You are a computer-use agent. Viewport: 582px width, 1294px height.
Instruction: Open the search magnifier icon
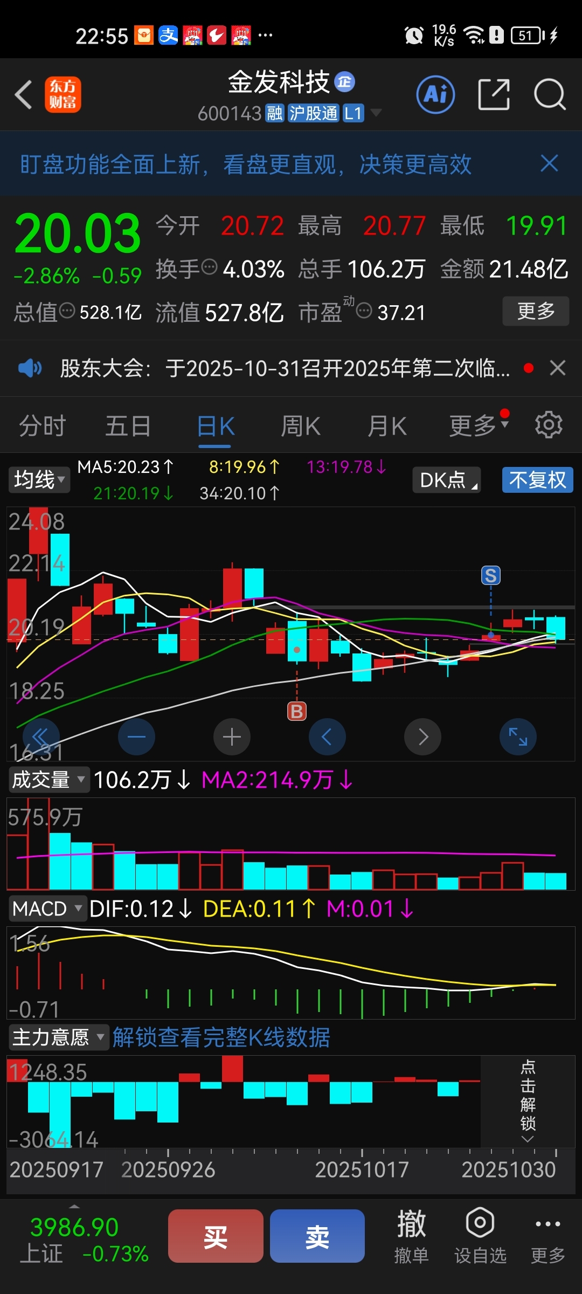549,94
